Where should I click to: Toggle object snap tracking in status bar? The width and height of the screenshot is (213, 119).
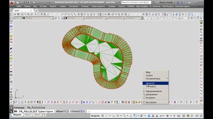(x=131, y=116)
